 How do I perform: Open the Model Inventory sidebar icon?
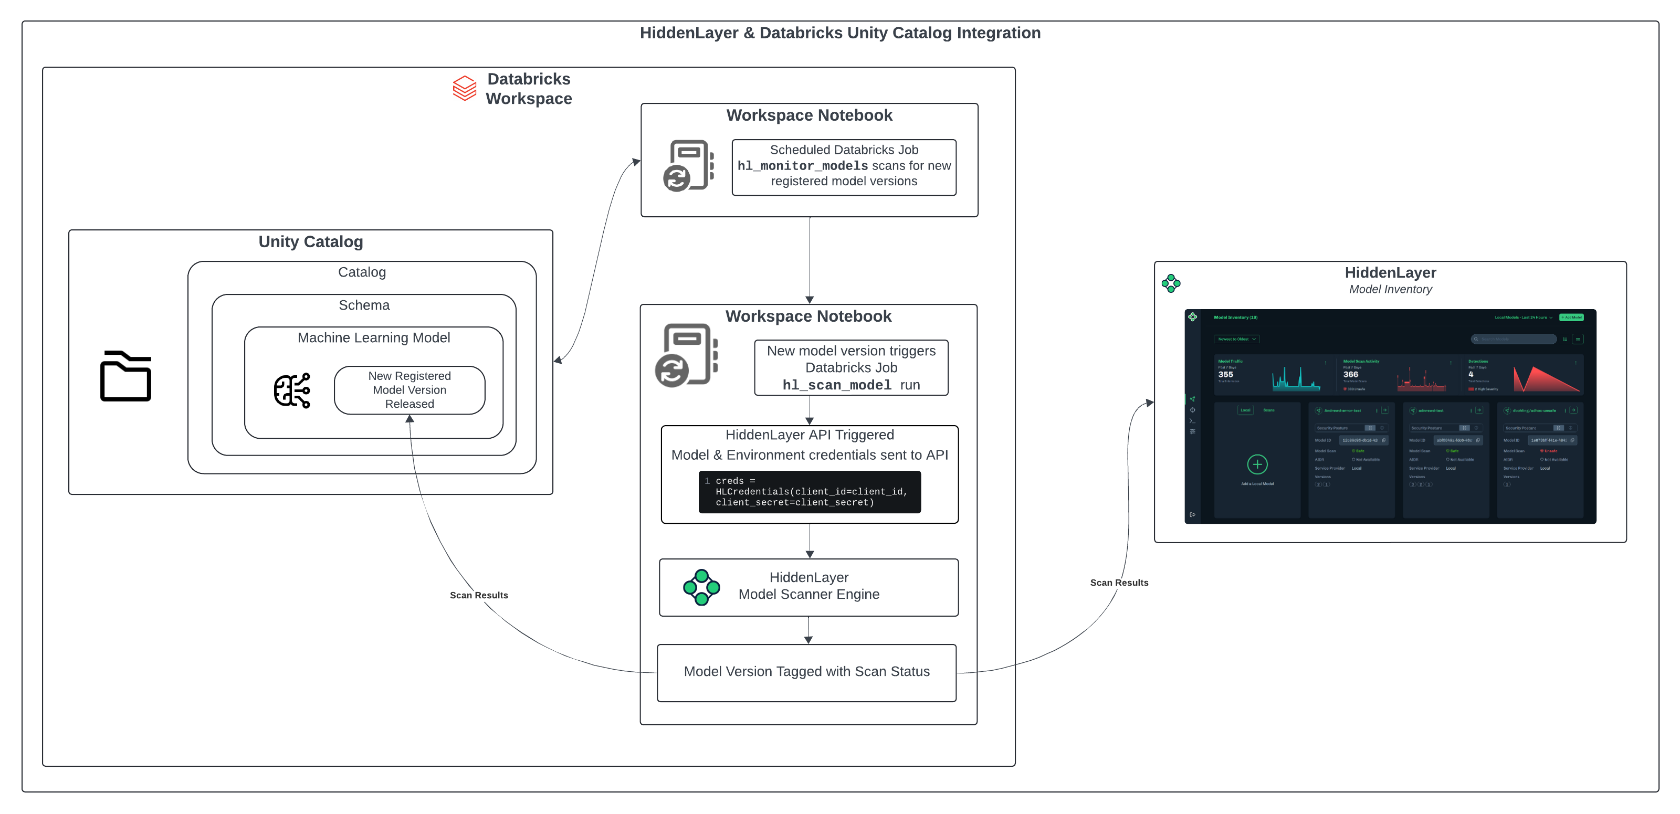1193,399
